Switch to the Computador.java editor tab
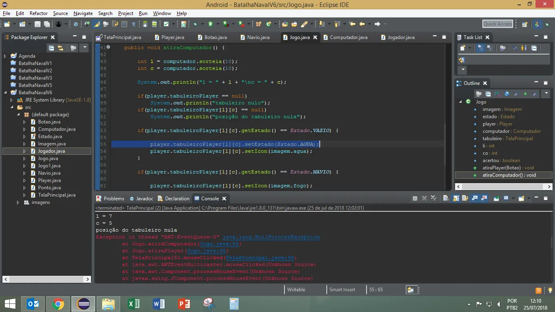 348,37
